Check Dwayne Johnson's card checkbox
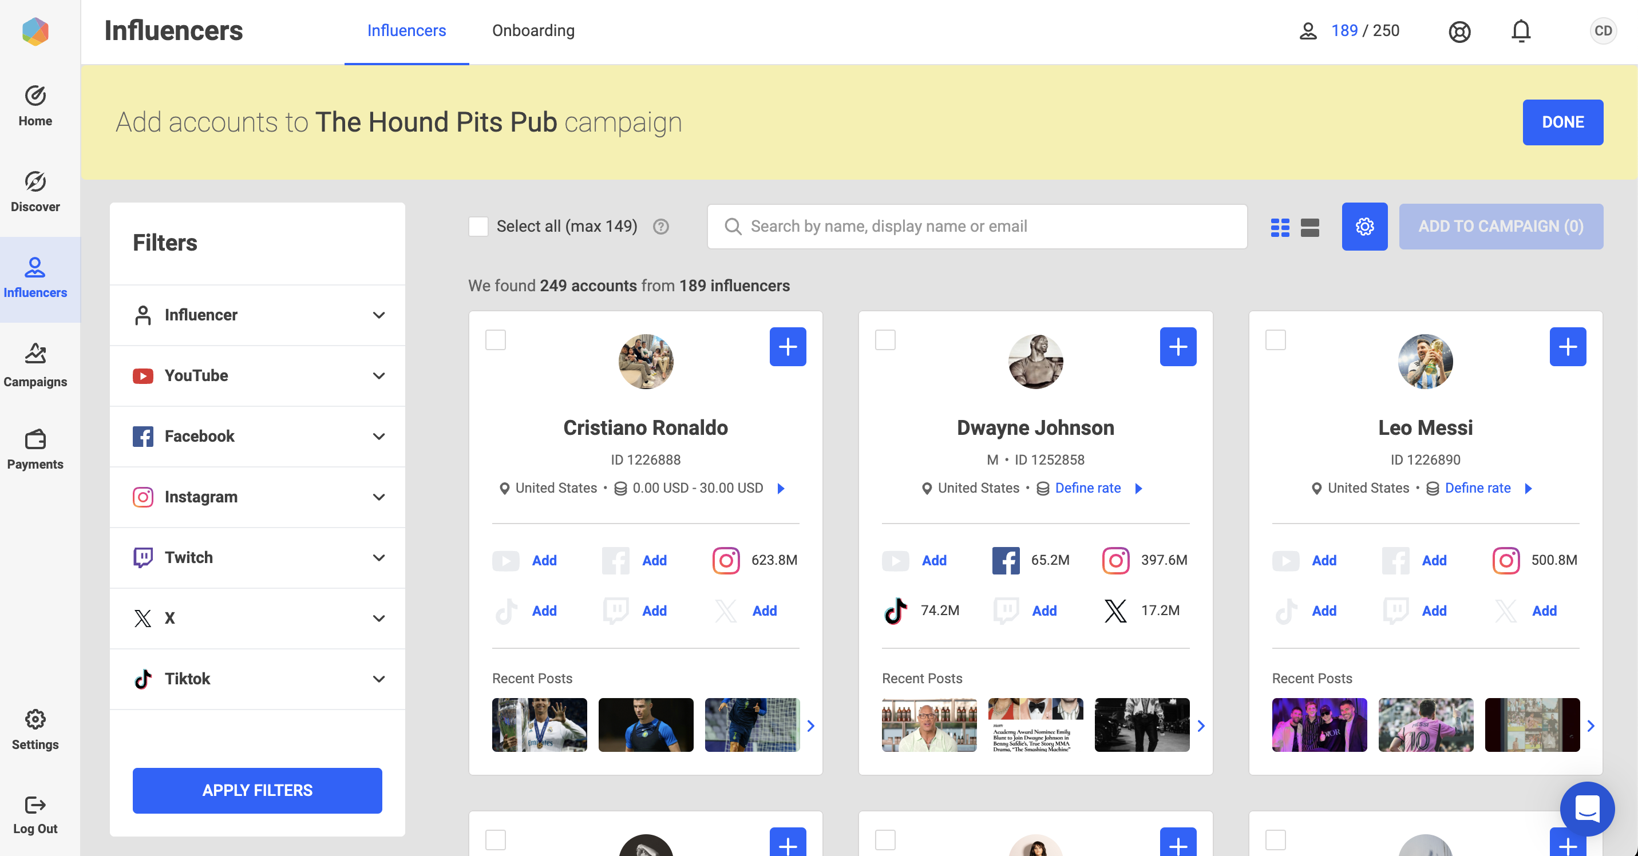The image size is (1638, 856). coord(885,340)
